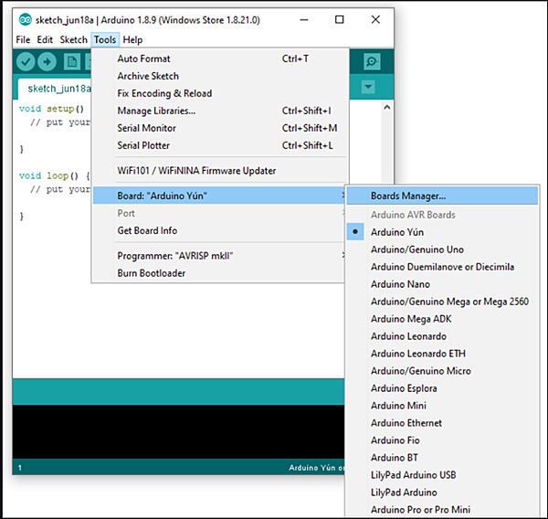This screenshot has height=519, width=548.
Task: Open Boards Manager...
Action: tap(442, 196)
